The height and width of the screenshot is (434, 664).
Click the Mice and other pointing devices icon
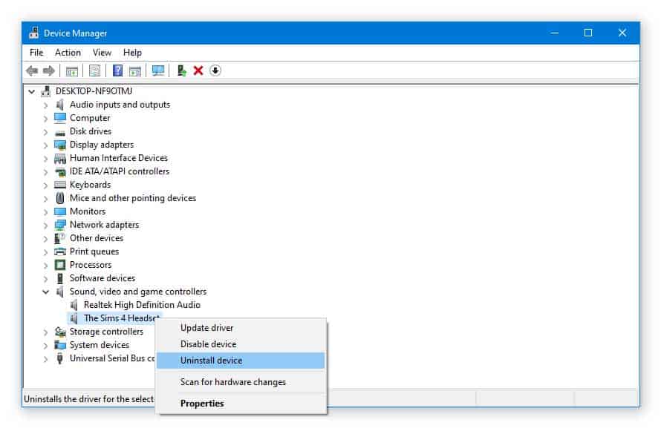60,198
